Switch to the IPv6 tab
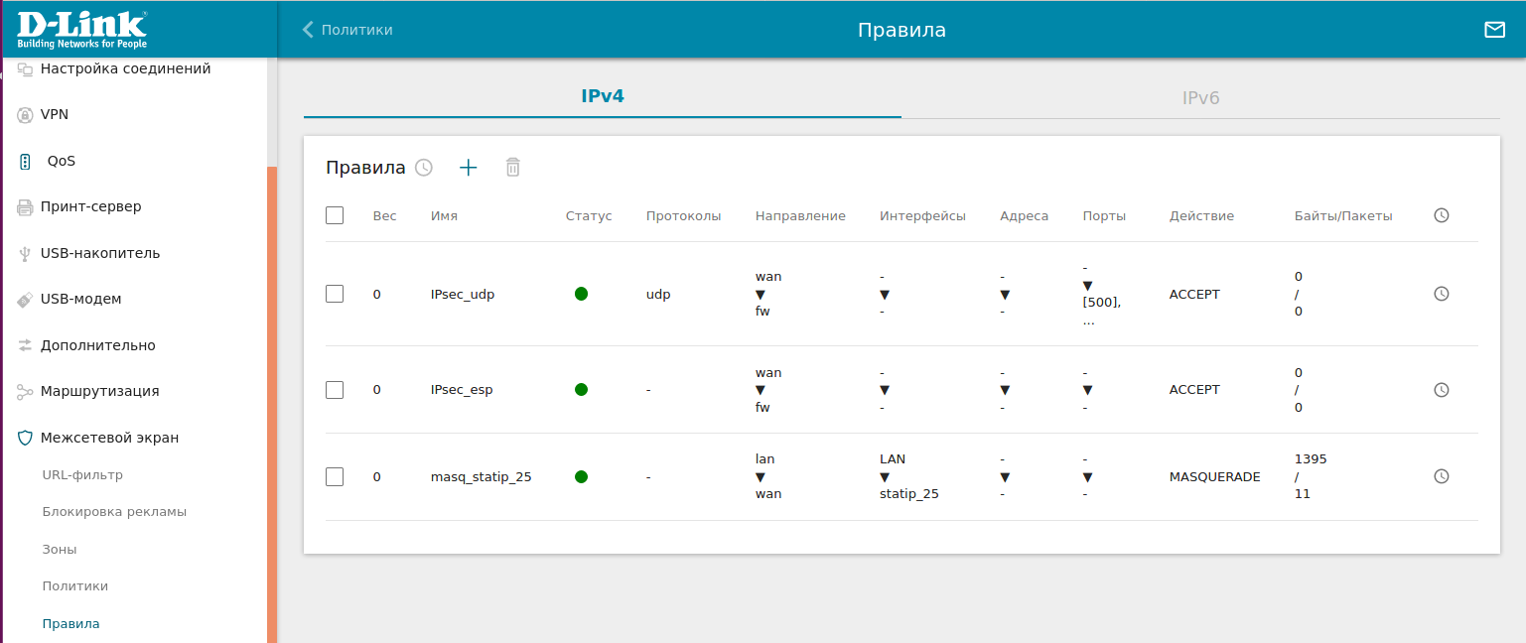The height and width of the screenshot is (643, 1526). [x=1199, y=98]
